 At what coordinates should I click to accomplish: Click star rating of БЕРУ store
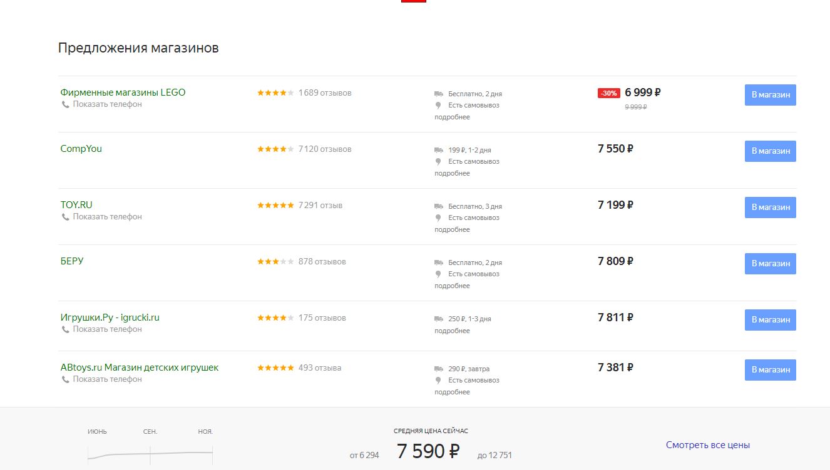click(275, 261)
